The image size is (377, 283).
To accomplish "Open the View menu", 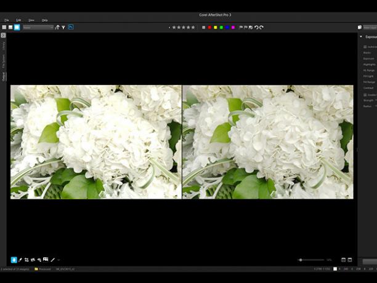I will coord(31,20).
